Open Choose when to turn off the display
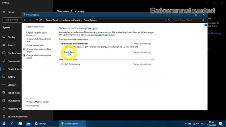The height and width of the screenshot is (127, 226). [39, 50]
